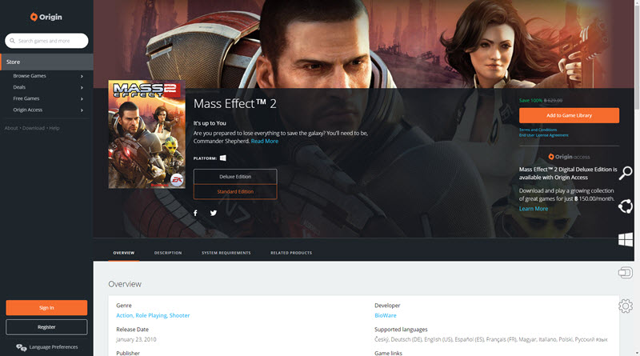640x356 pixels.
Task: Click the Origin logo in the sidebar
Action: coord(46,17)
